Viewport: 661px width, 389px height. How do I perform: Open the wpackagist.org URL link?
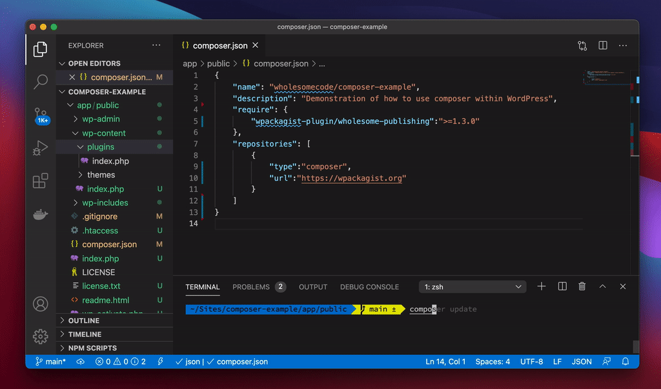point(352,178)
